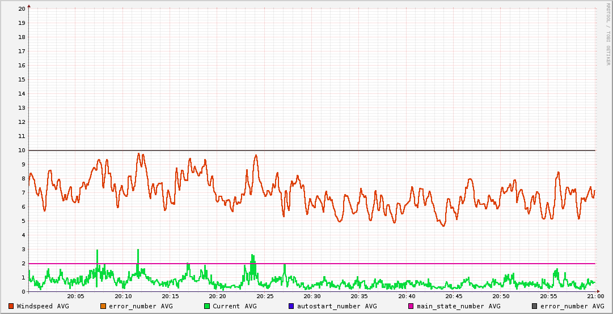Click the green Current AVG legend swatch

click(x=207, y=306)
